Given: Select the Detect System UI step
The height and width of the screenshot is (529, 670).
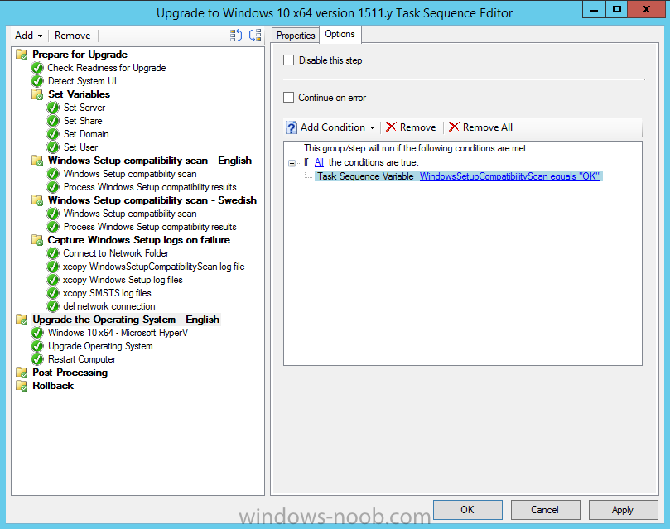Looking at the screenshot, I should tap(82, 81).
